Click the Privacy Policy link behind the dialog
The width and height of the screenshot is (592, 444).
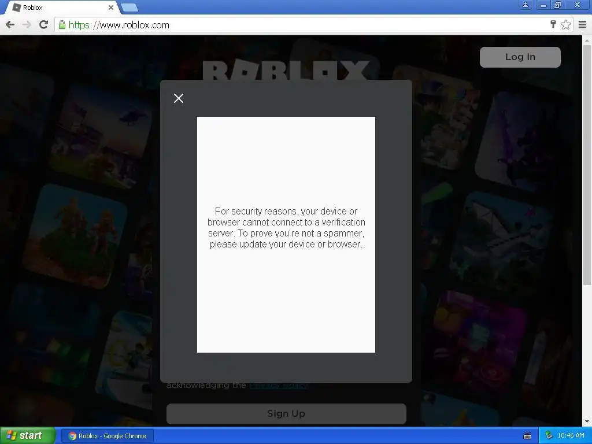coord(279,385)
